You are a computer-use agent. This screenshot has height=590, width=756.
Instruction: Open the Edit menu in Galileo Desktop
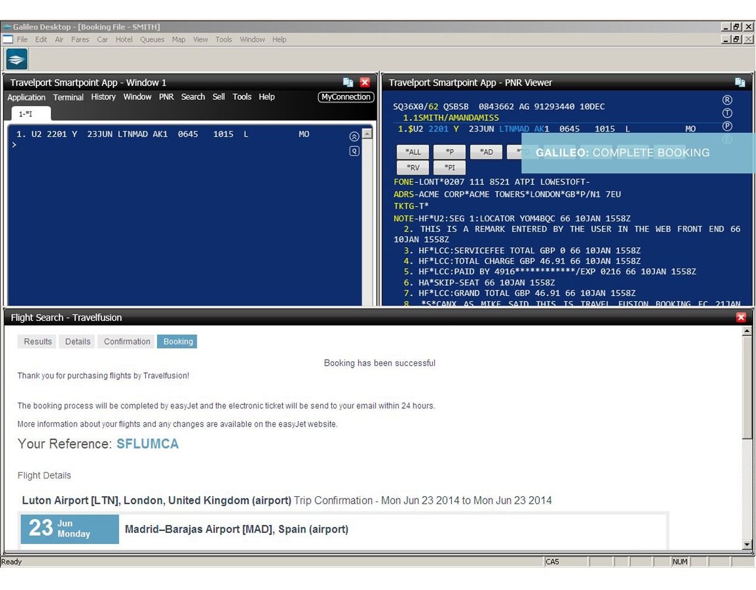pyautogui.click(x=41, y=40)
